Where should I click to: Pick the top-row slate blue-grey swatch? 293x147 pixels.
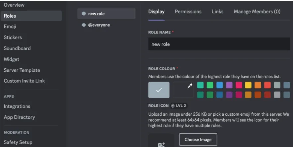[287, 85]
